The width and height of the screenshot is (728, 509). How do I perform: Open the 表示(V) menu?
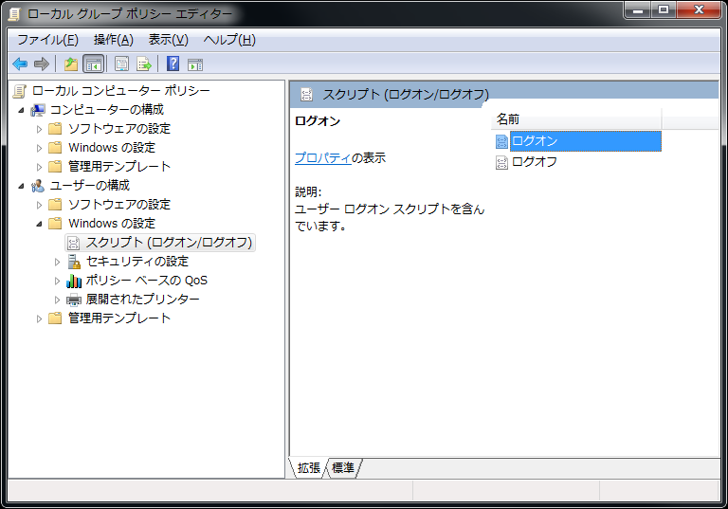click(168, 40)
